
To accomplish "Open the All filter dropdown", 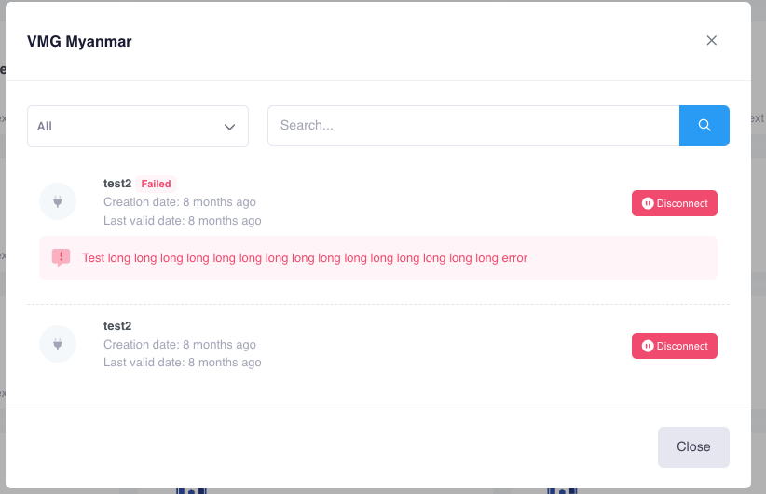I will 138,126.
